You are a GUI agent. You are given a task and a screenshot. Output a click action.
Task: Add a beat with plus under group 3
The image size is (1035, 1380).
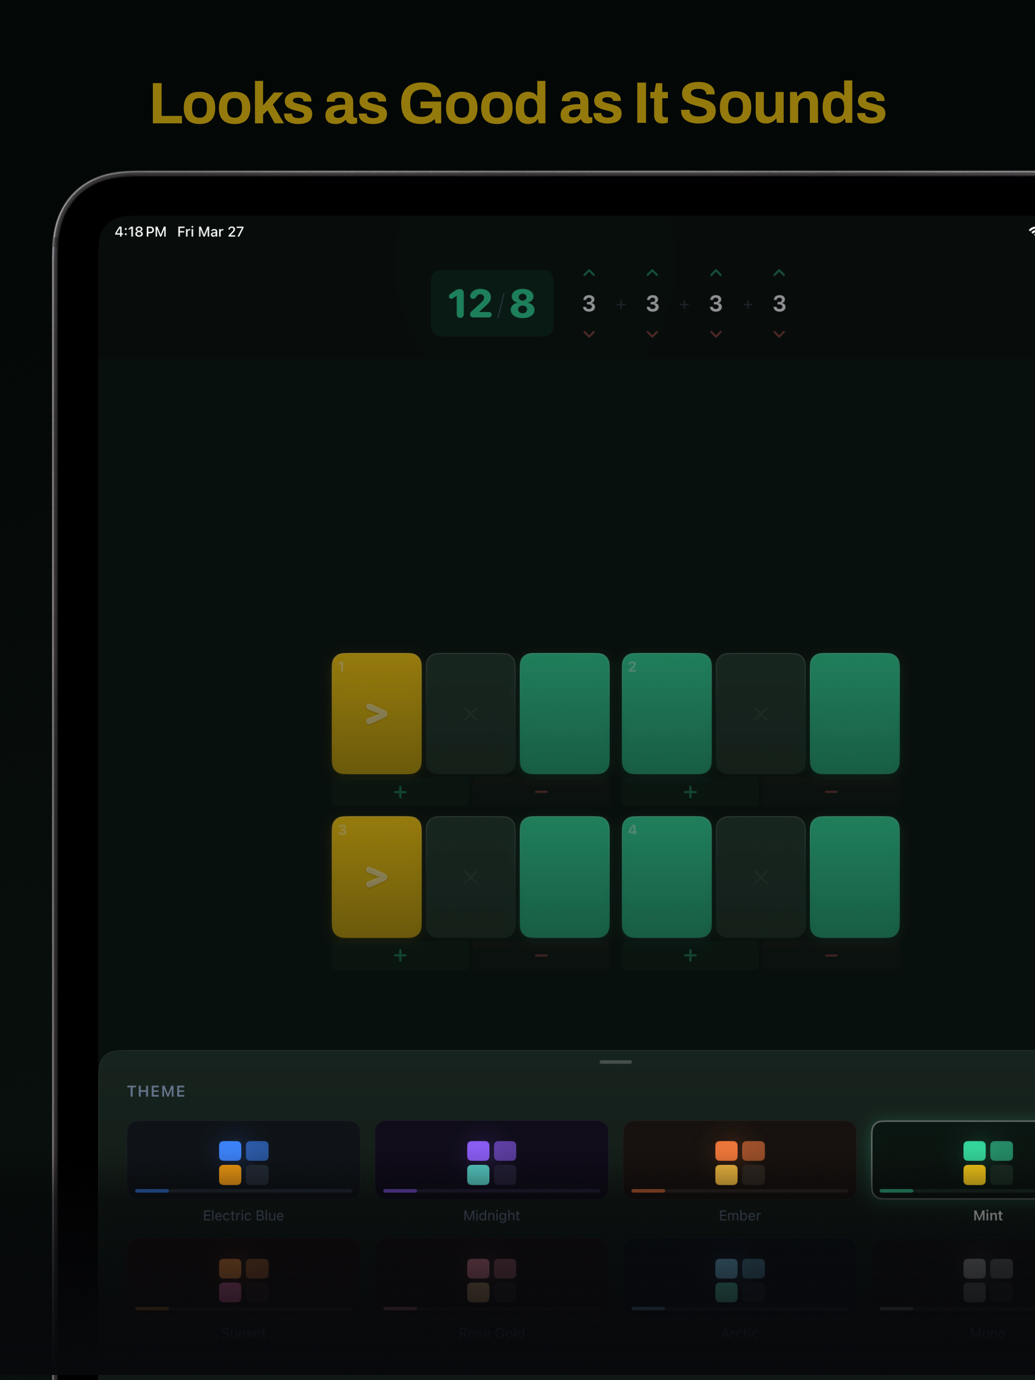(x=400, y=955)
